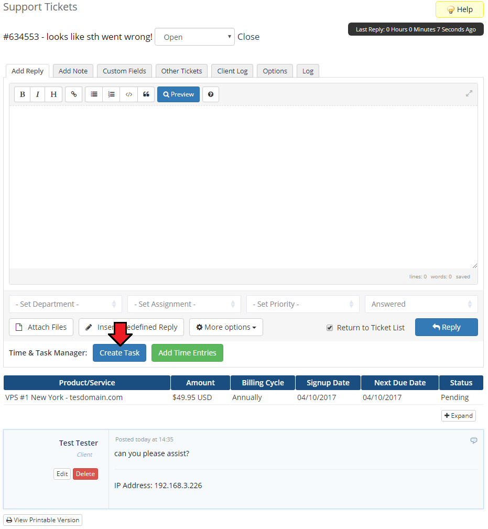
Task: Expand the services list
Action: 458,416
